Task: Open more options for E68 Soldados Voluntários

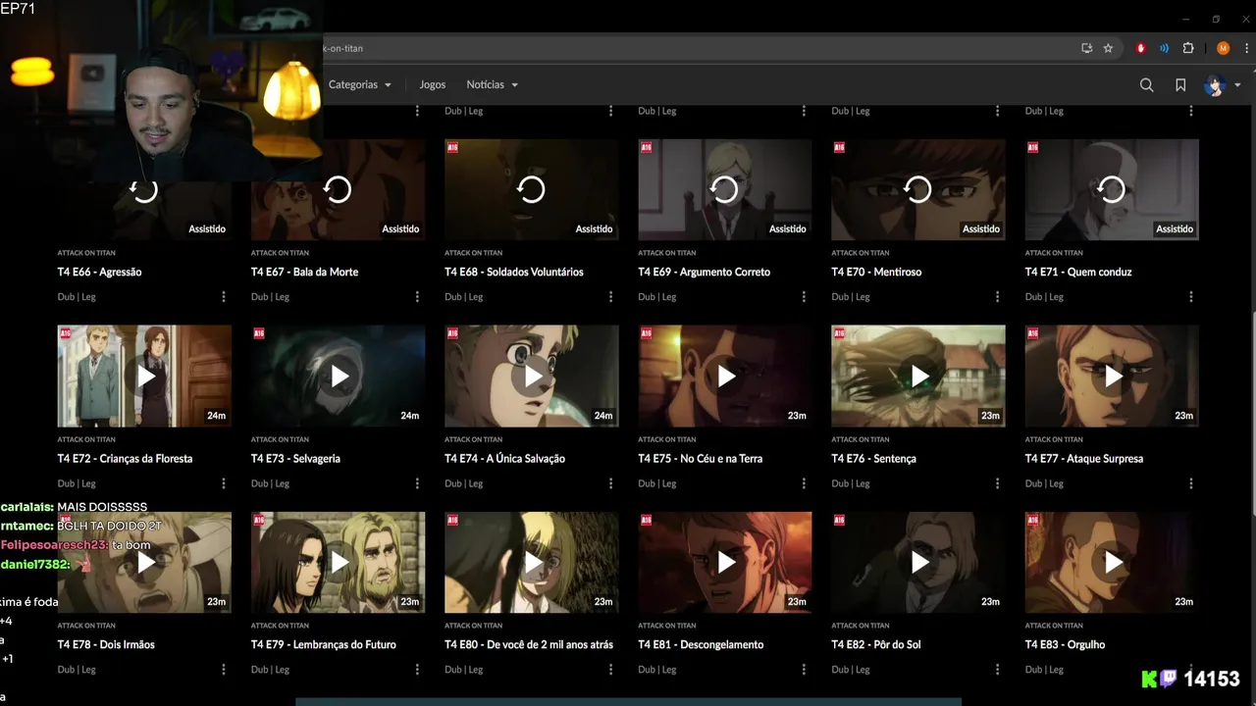Action: [610, 297]
